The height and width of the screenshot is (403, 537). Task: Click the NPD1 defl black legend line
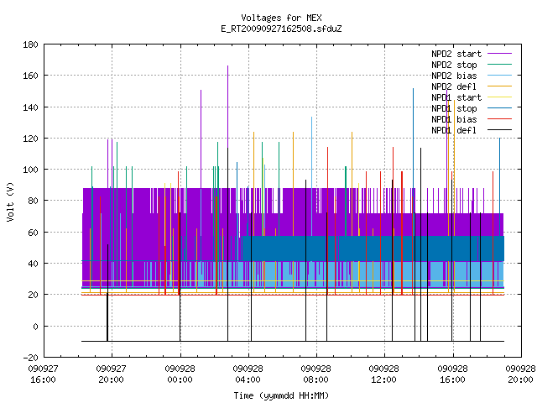click(x=499, y=130)
